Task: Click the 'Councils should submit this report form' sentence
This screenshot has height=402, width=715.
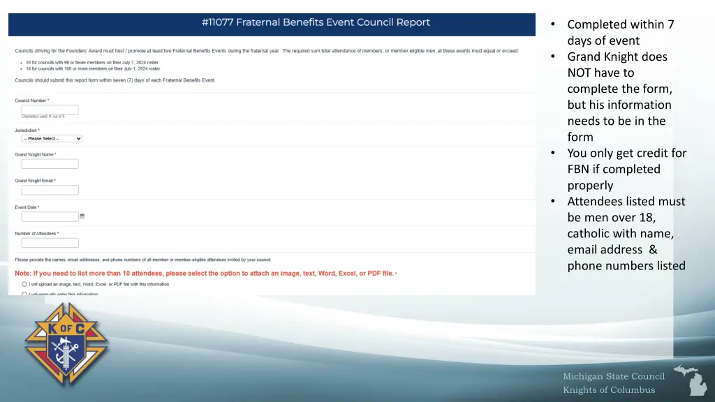Action: coord(115,80)
